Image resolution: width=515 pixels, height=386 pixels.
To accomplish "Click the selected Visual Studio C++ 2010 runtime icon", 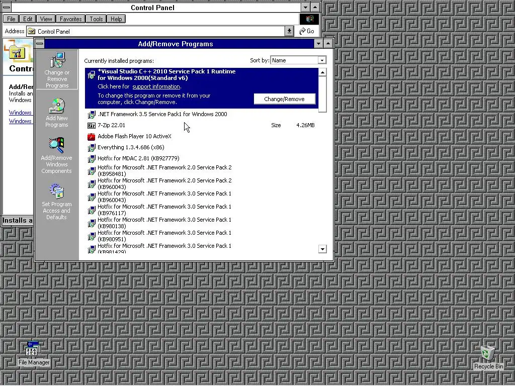I will (x=92, y=75).
